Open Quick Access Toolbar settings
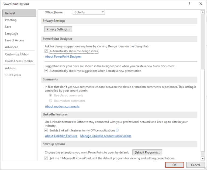 tap(19, 61)
